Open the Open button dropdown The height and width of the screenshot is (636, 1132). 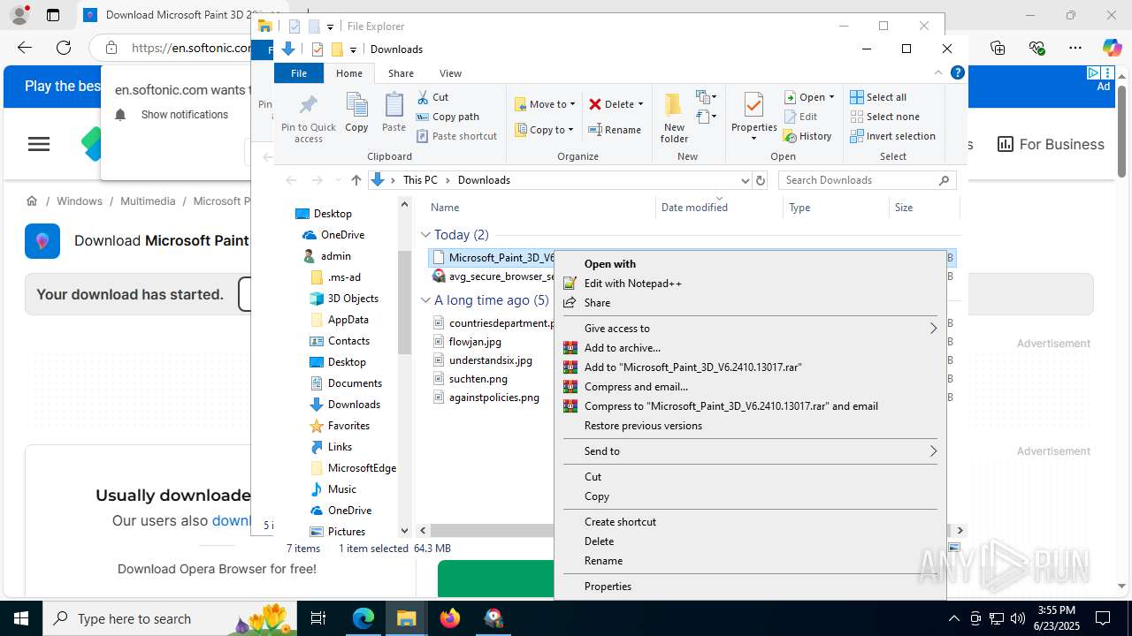click(831, 97)
